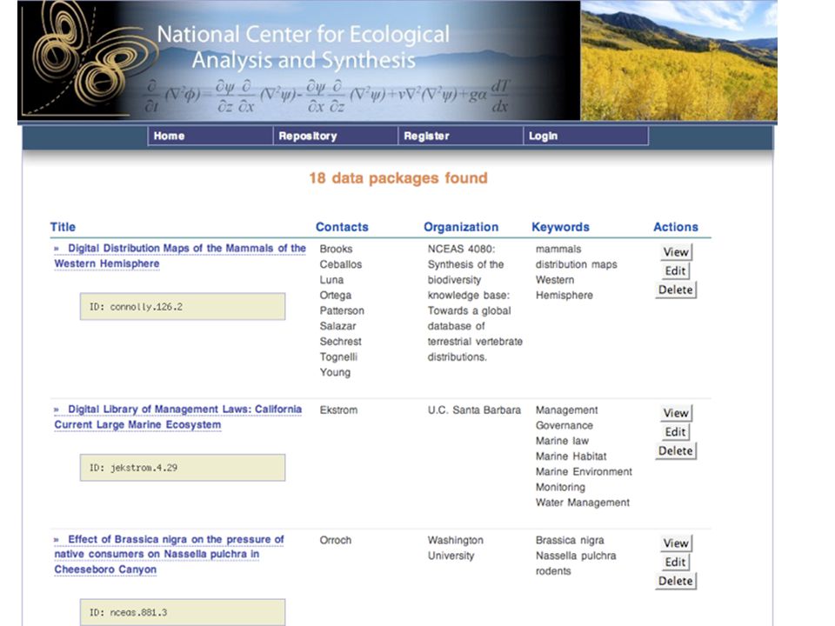Click contact name Orroch

coord(336,540)
